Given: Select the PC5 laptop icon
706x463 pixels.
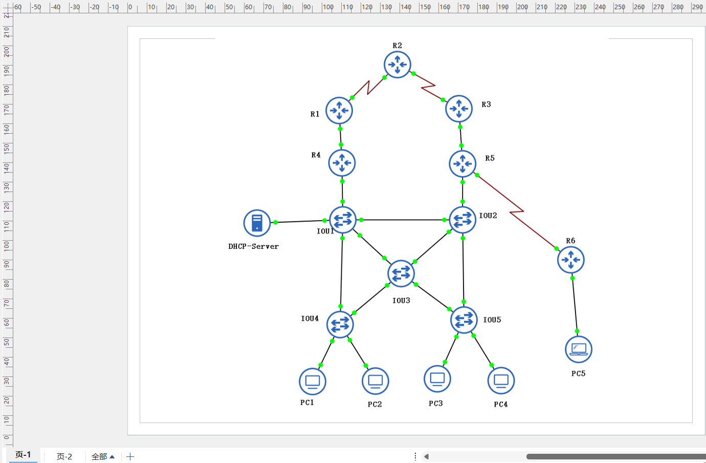Looking at the screenshot, I should click(x=579, y=349).
